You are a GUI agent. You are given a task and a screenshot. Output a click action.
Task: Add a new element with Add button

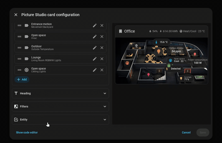[22, 80]
